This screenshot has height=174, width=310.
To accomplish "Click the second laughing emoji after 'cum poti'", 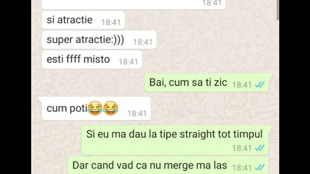I will (111, 108).
